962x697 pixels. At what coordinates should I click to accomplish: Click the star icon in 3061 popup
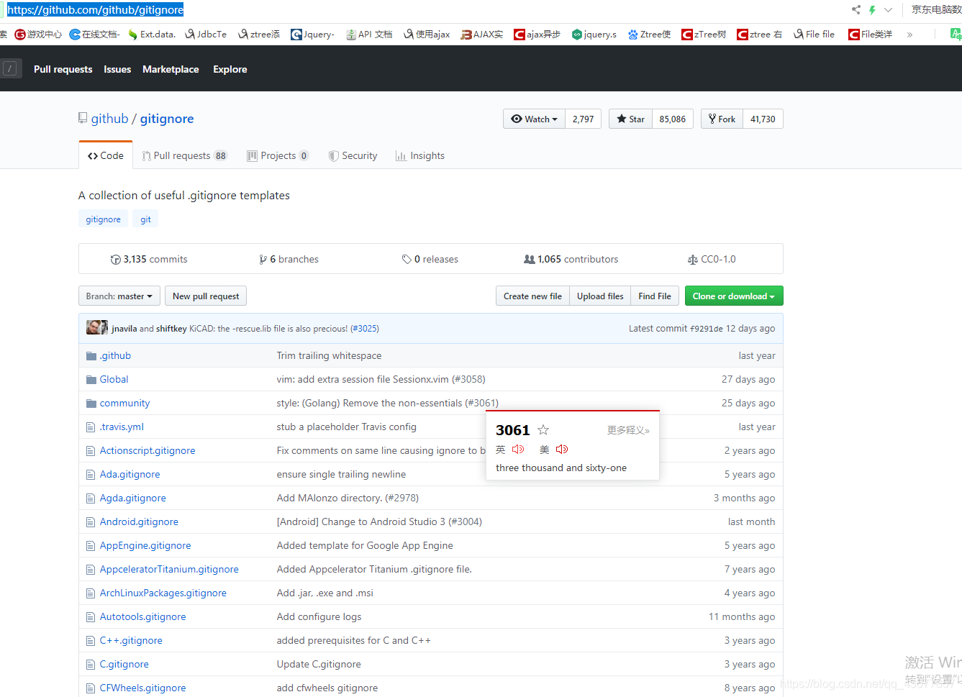[543, 429]
